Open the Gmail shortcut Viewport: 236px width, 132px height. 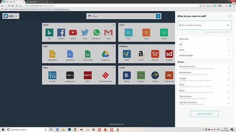click(108, 33)
